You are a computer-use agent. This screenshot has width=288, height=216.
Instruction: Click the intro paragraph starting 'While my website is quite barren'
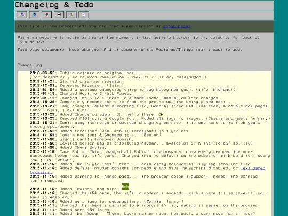pos(139,39)
